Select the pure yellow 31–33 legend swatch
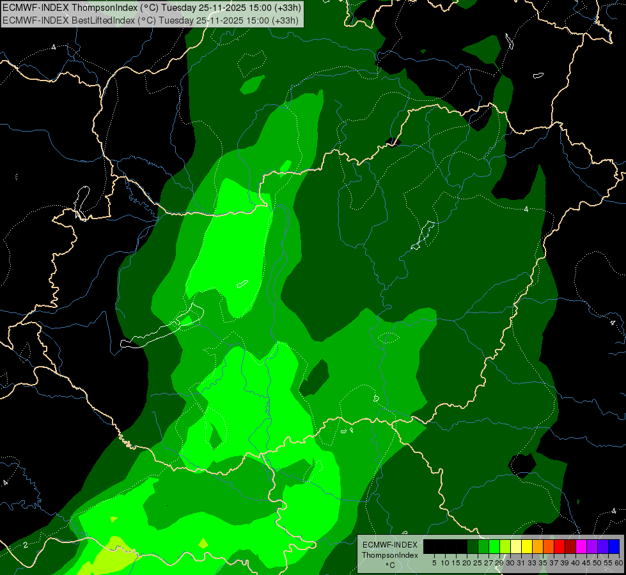The image size is (626, 575). pos(527,546)
